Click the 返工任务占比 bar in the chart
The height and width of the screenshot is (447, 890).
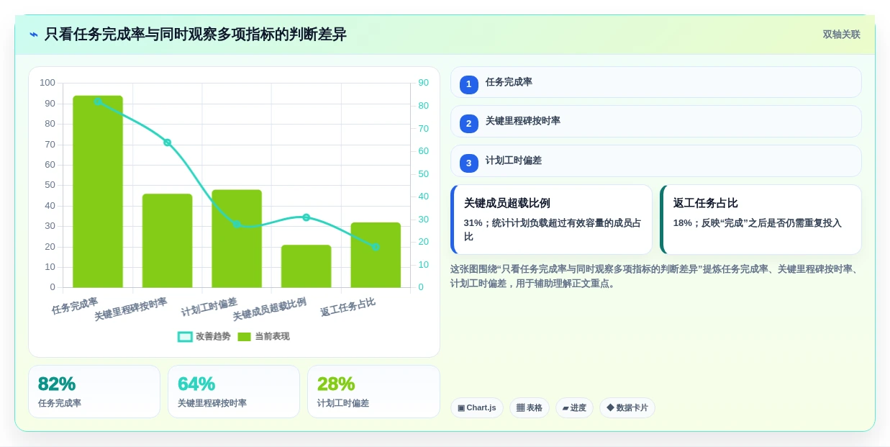point(376,255)
